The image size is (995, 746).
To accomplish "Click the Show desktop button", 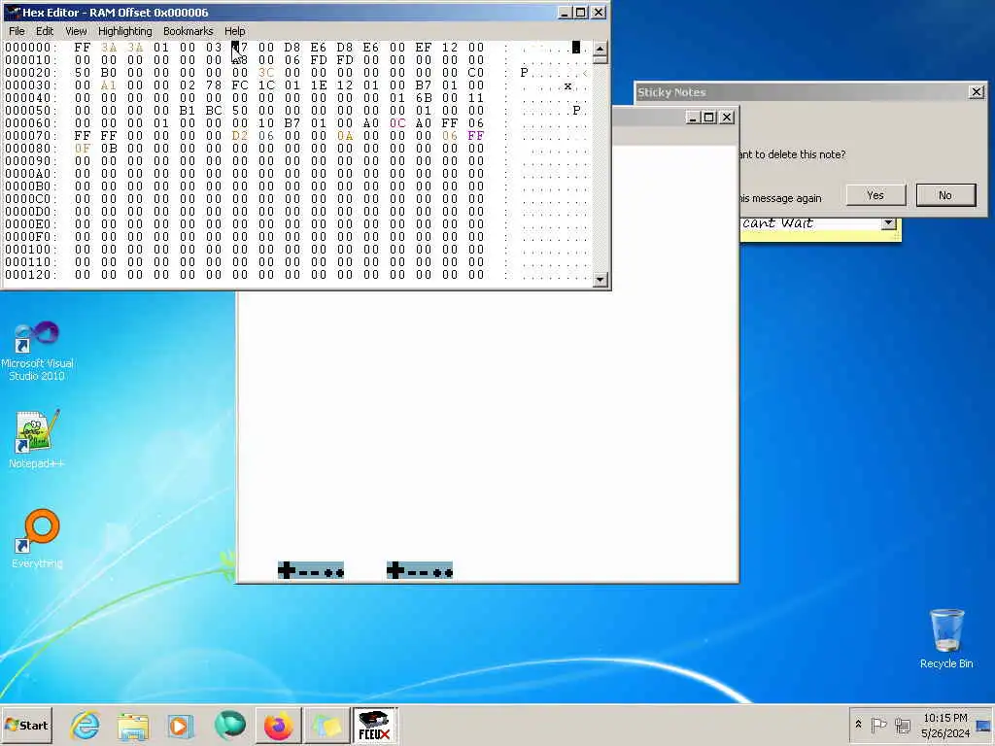I will coord(984,725).
